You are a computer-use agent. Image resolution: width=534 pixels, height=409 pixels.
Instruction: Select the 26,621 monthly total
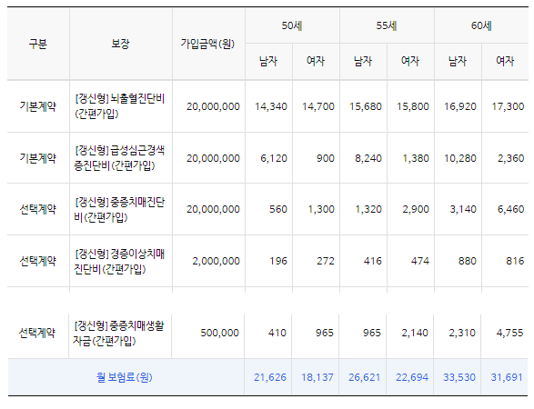365,377
